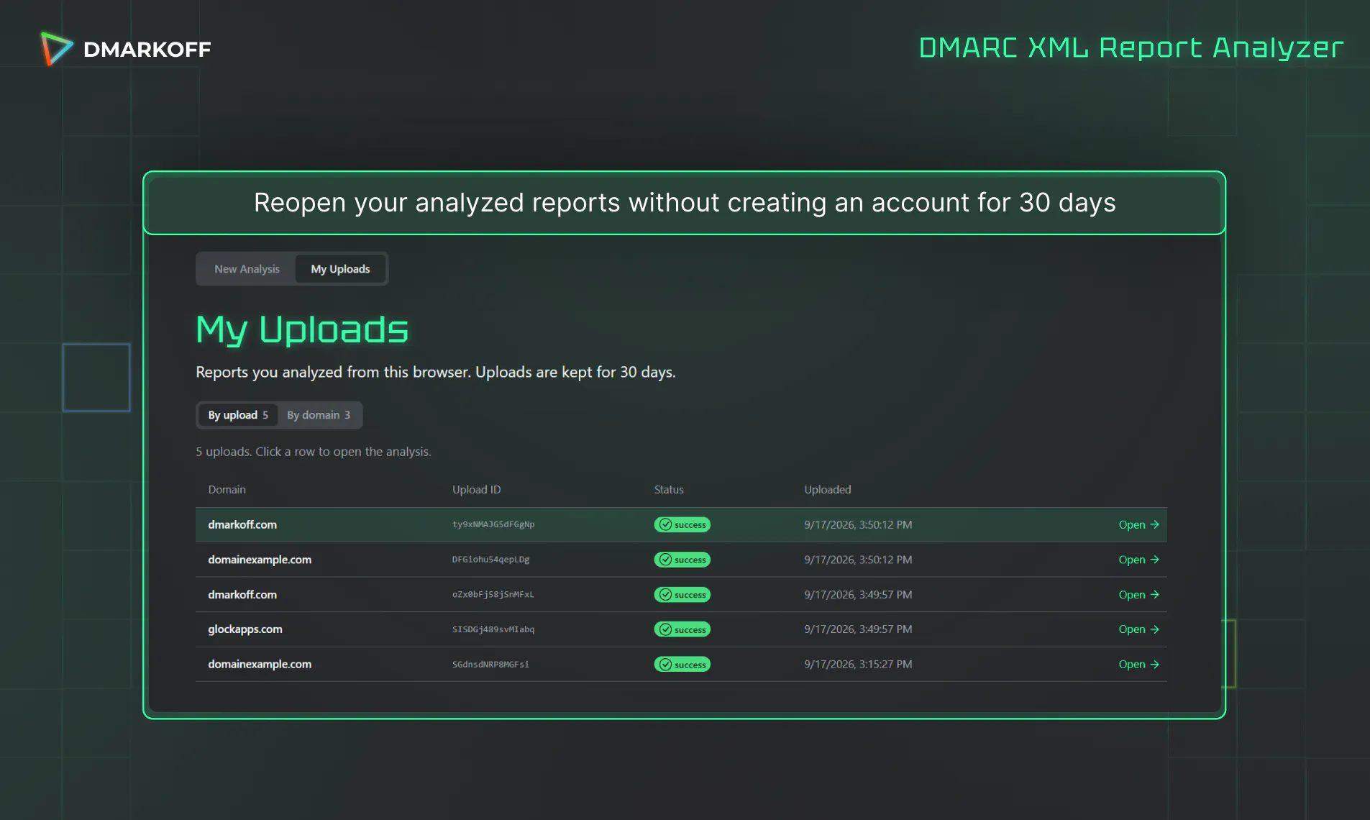
Task: Click the Upload ID column header
Action: [x=476, y=490]
